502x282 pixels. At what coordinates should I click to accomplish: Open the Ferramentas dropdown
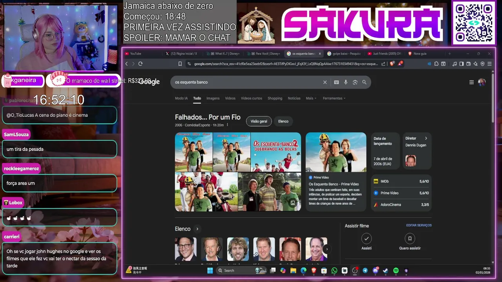pos(334,98)
